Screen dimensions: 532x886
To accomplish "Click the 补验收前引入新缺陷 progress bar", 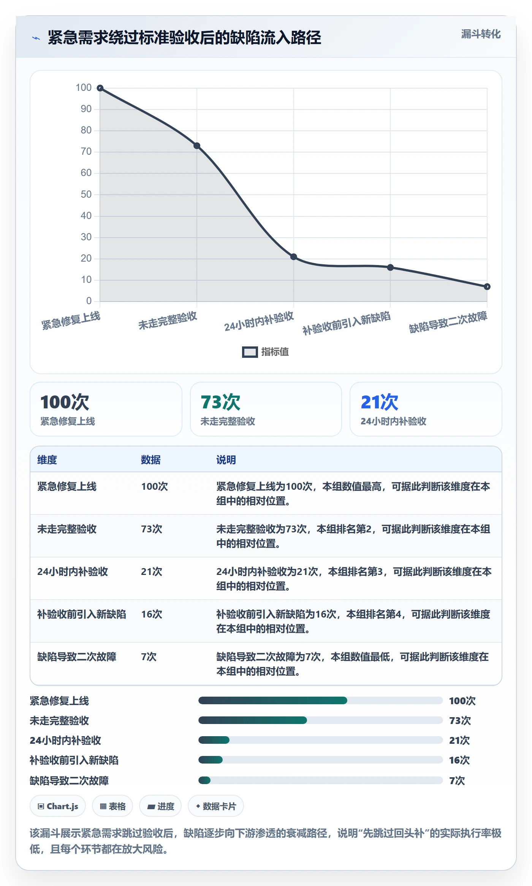I will (321, 760).
